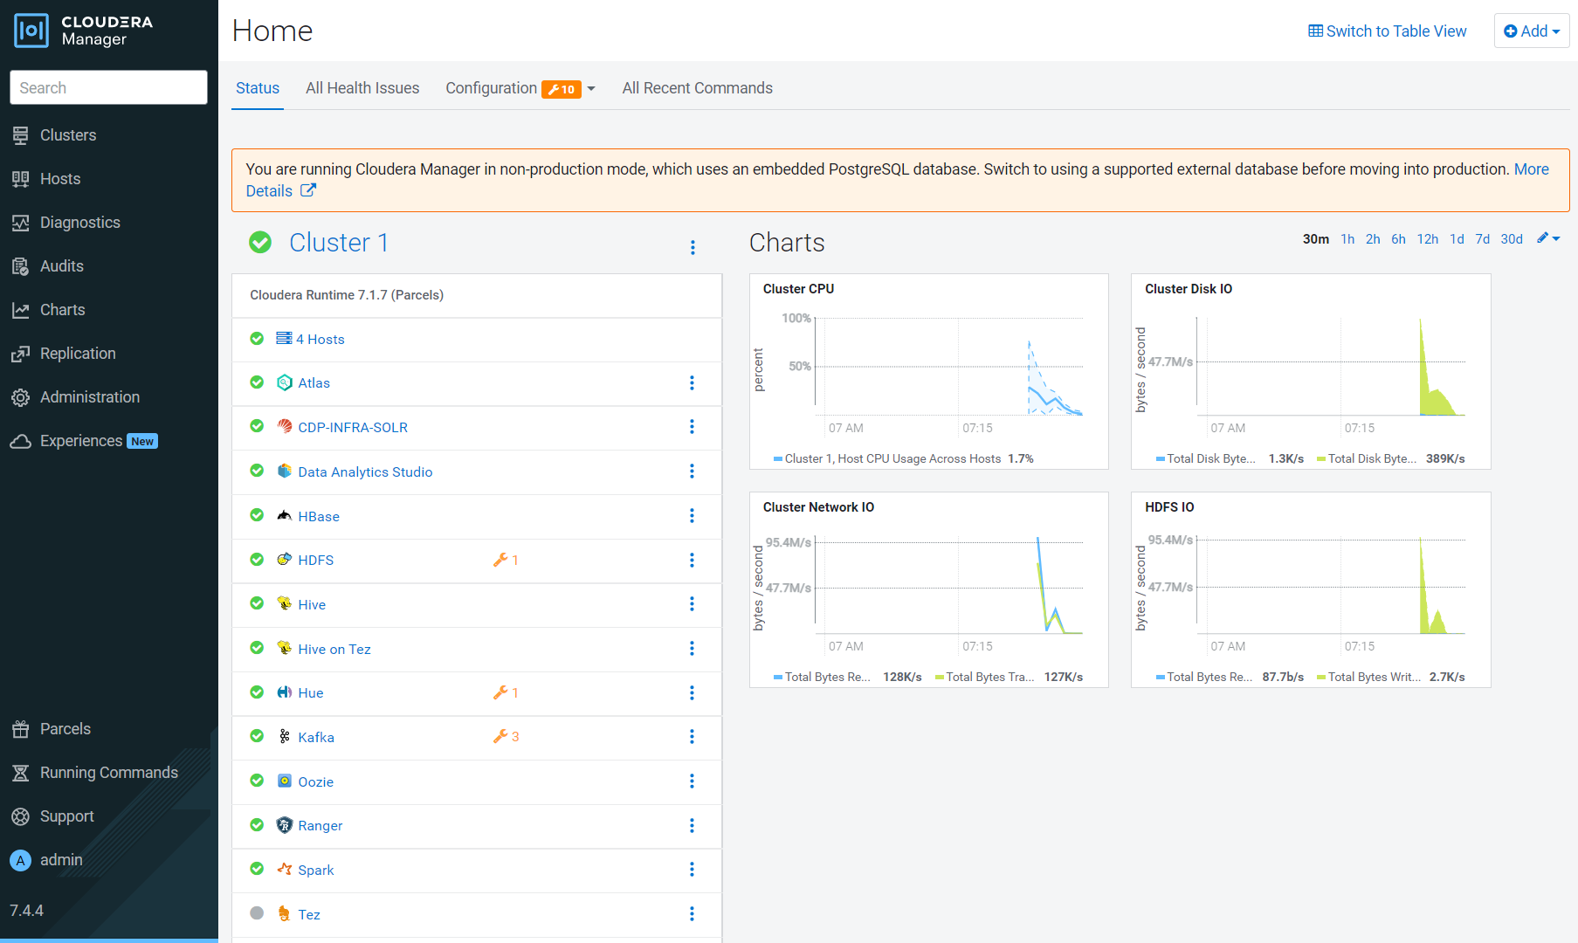1578x943 pixels.
Task: Click the Data Analytics Studio icon
Action: click(285, 471)
